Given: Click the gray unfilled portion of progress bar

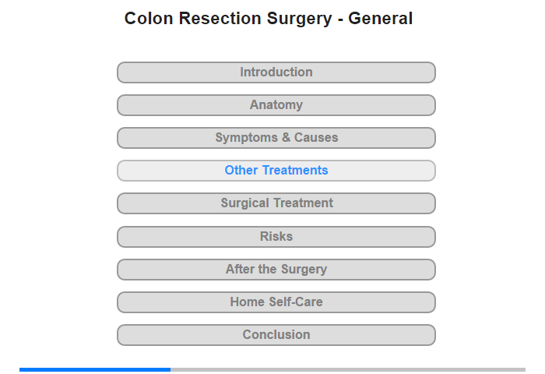Looking at the screenshot, I should point(348,369).
